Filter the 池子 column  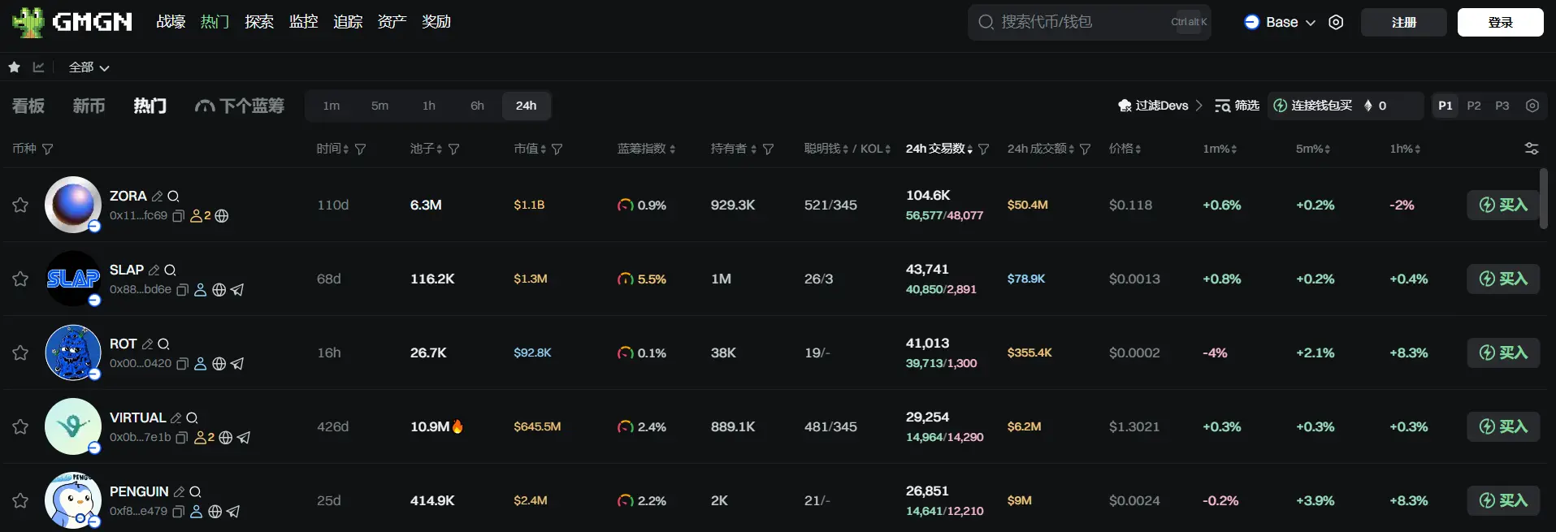point(454,149)
